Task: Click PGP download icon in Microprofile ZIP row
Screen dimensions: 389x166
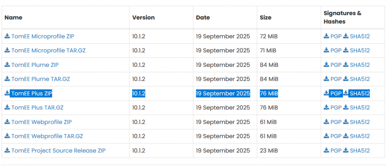Action: click(326, 36)
